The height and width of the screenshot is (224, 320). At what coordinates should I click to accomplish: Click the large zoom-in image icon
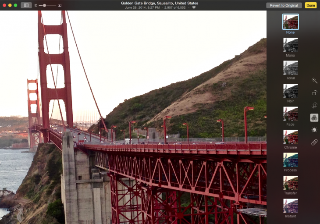coord(60,6)
